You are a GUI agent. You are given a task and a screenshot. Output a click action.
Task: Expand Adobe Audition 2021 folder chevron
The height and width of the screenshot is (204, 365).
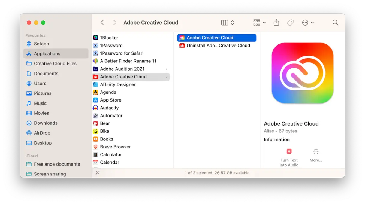[167, 69]
